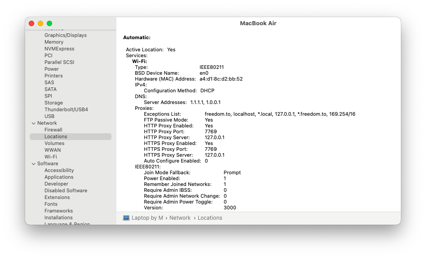Select Installations in the sidebar
Viewport: 426px width, 258px height.
(58, 217)
